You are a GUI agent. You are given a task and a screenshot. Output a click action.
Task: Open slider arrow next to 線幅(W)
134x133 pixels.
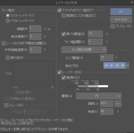(45, 29)
